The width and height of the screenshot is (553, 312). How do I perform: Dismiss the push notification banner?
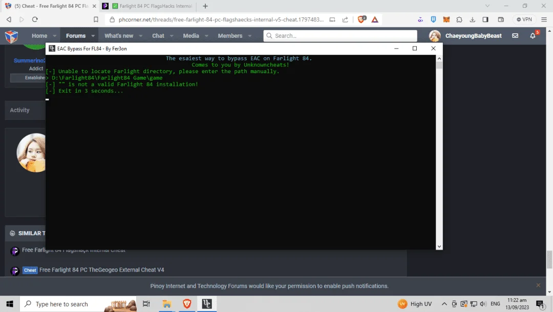click(538, 285)
